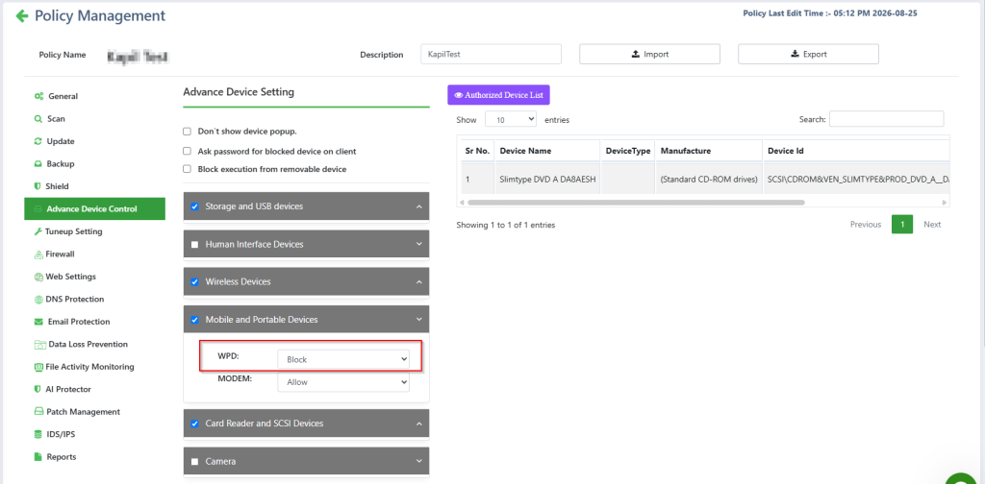Click the horizontal table scrollbar
Screen dimensions: 985x484
pyautogui.click(x=636, y=203)
